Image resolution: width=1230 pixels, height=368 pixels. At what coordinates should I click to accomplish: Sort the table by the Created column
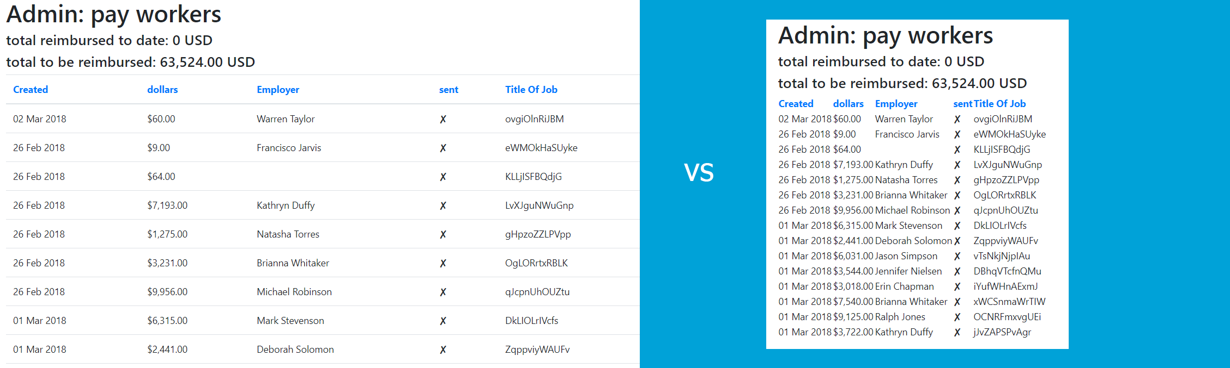pyautogui.click(x=31, y=89)
